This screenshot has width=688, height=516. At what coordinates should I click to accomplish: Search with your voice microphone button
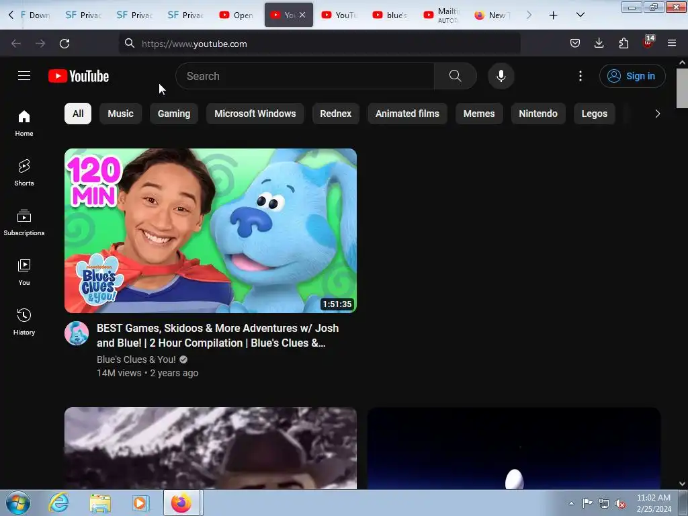(x=501, y=76)
